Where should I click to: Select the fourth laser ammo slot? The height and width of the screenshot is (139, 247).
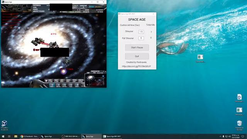(71, 85)
